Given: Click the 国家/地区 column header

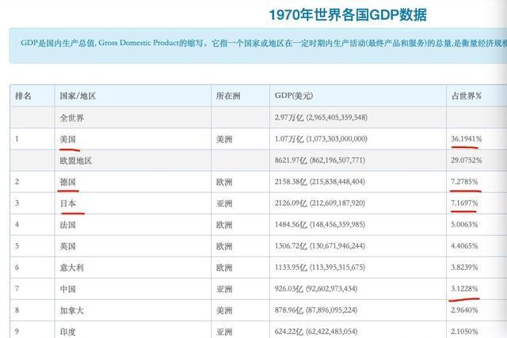Looking at the screenshot, I should [78, 96].
